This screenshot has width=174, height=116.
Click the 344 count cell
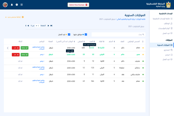tap(93, 81)
